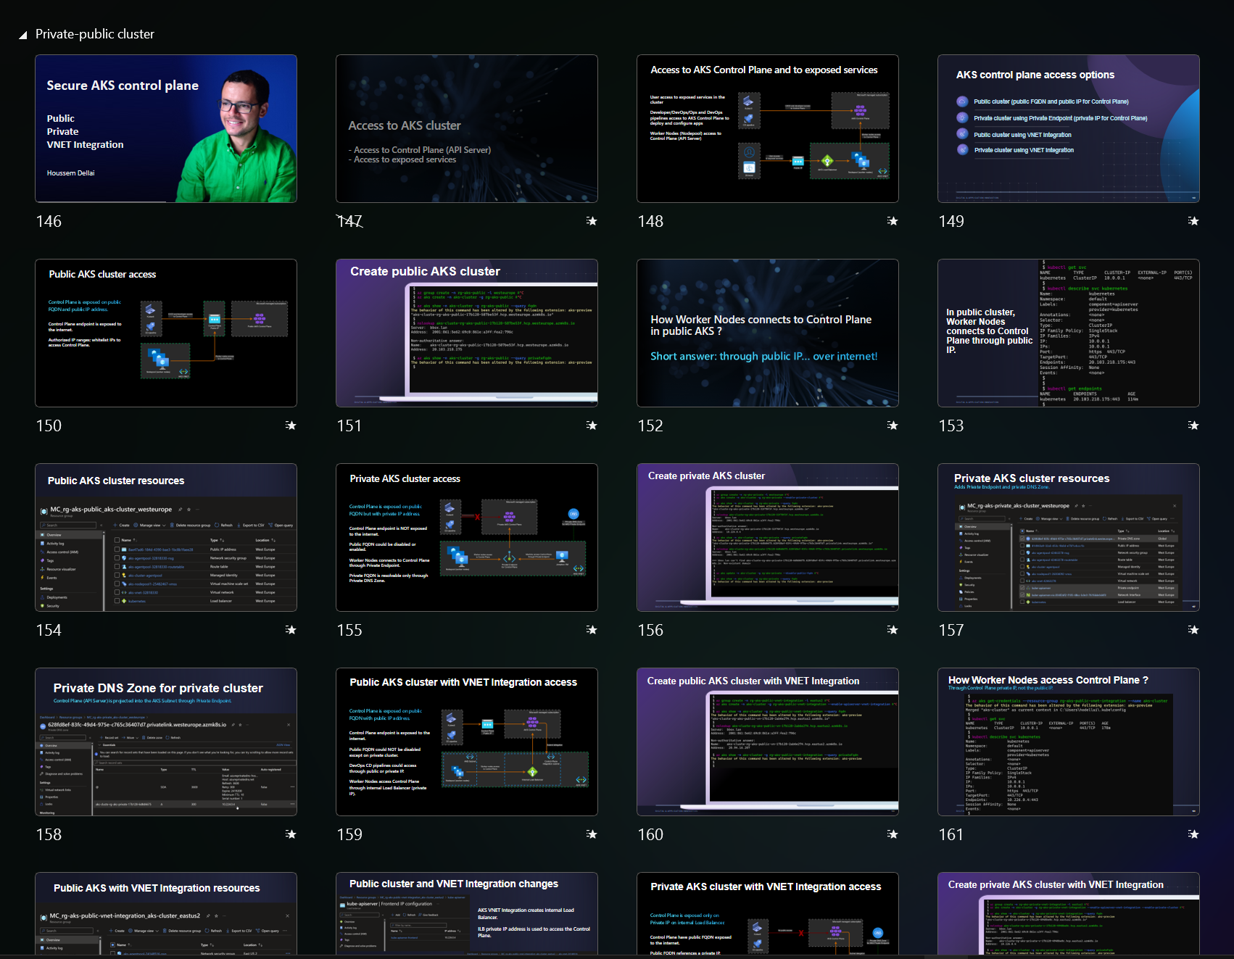Click the transition star icon under slide 148
This screenshot has height=959, width=1234.
pyautogui.click(x=893, y=221)
